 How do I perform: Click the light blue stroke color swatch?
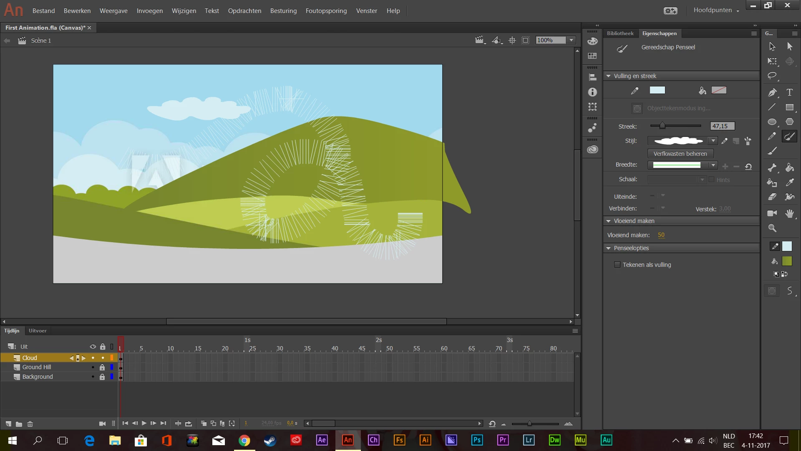[657, 90]
